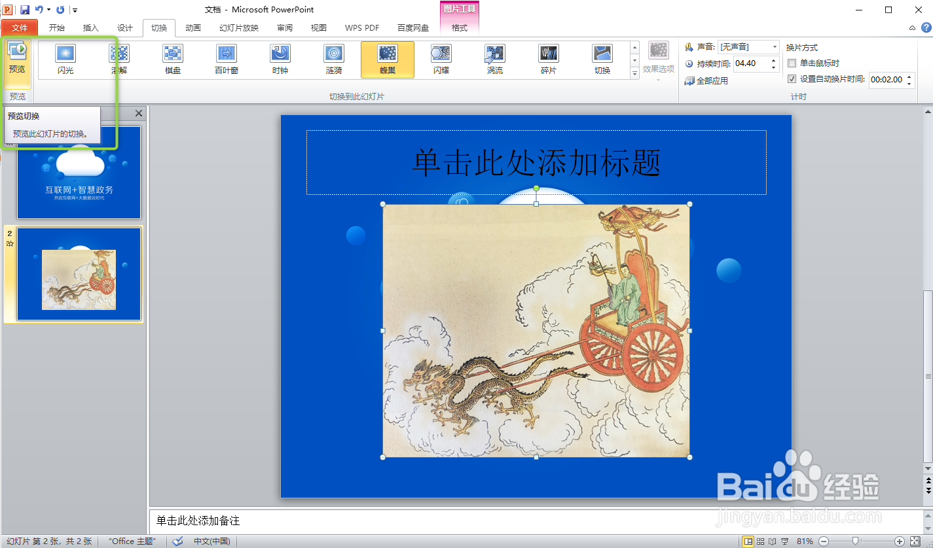Open the 声音 sound dropdown
Screen dimensions: 933x548
pyautogui.click(x=775, y=47)
